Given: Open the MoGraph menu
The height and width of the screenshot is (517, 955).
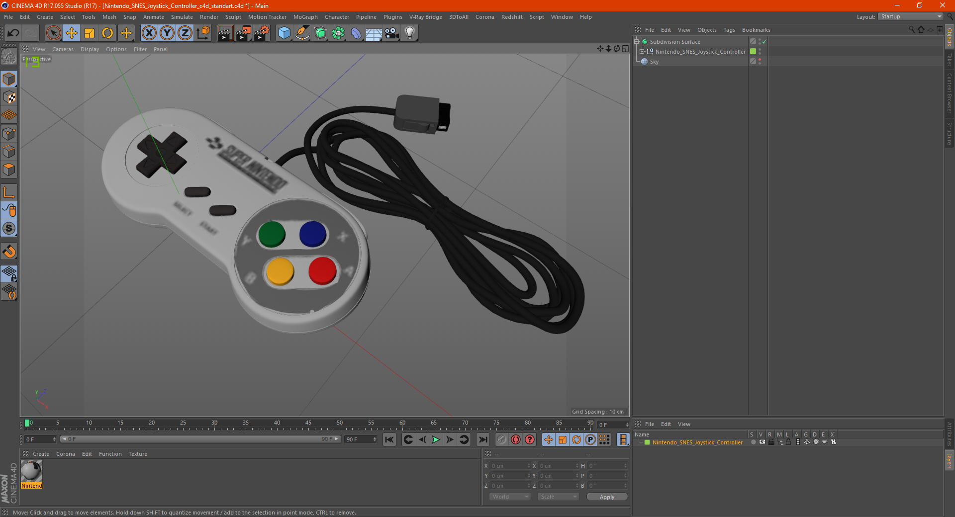Looking at the screenshot, I should 305,17.
